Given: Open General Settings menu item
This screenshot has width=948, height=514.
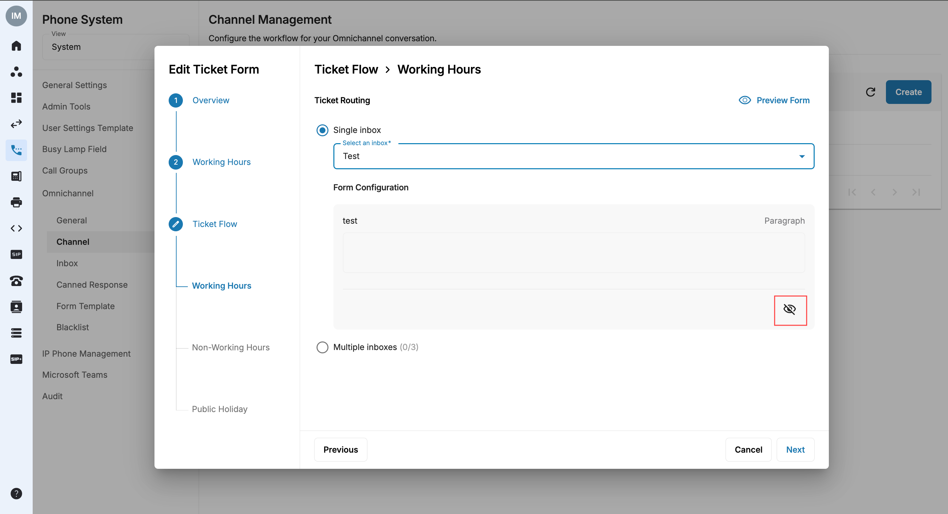Looking at the screenshot, I should point(74,85).
